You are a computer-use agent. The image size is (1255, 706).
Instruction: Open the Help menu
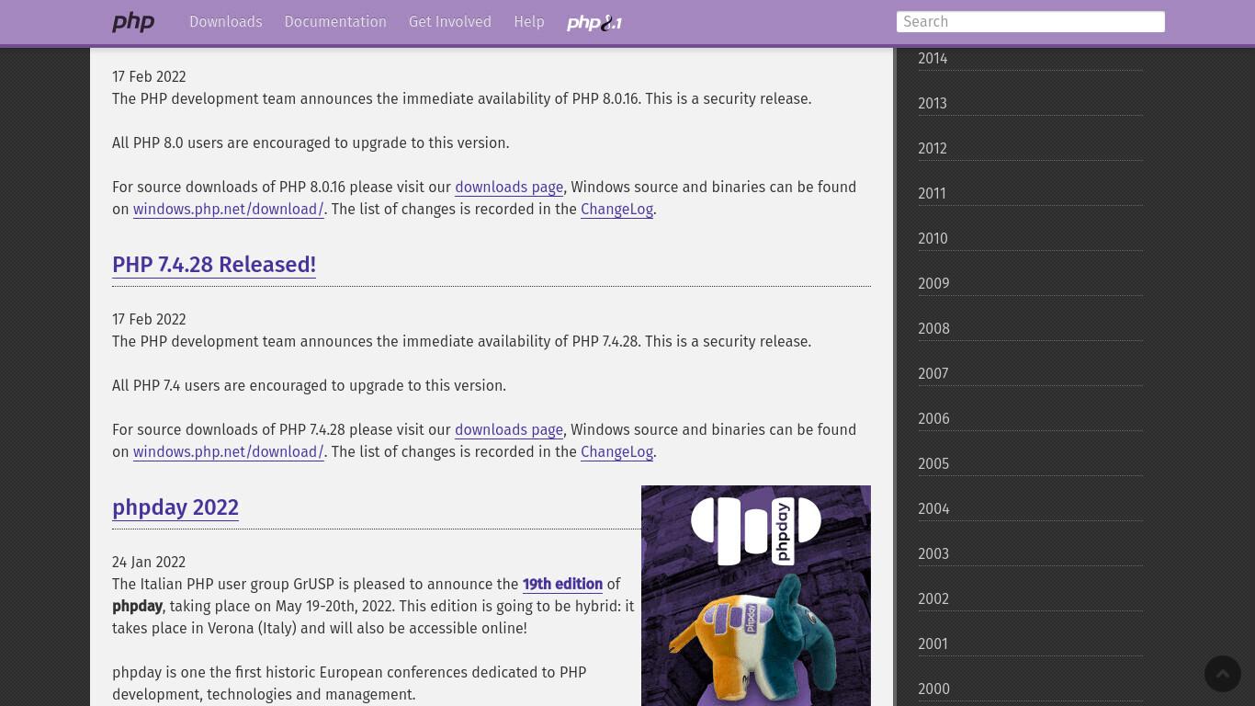529,22
